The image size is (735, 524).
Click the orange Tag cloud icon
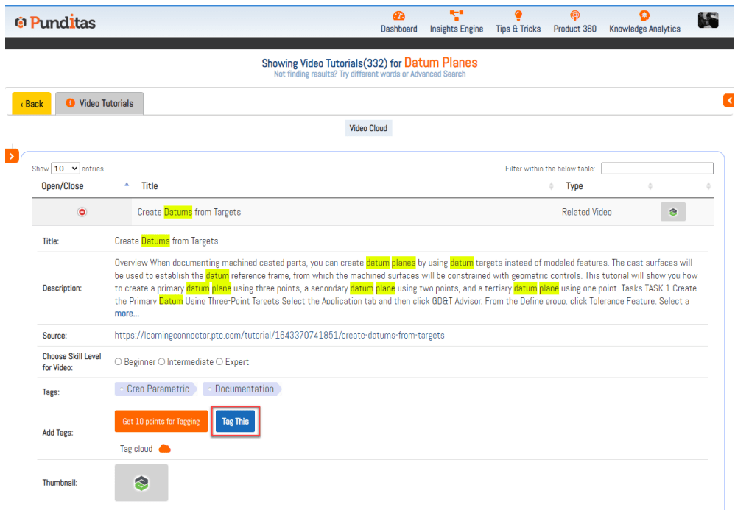click(x=165, y=449)
